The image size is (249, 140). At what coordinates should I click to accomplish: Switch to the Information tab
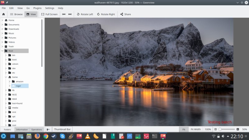point(22,129)
